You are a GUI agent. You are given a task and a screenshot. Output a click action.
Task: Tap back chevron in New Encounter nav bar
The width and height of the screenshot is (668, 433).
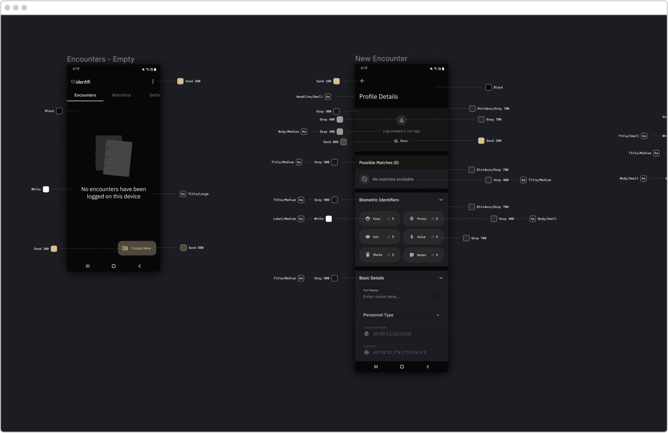pos(428,367)
